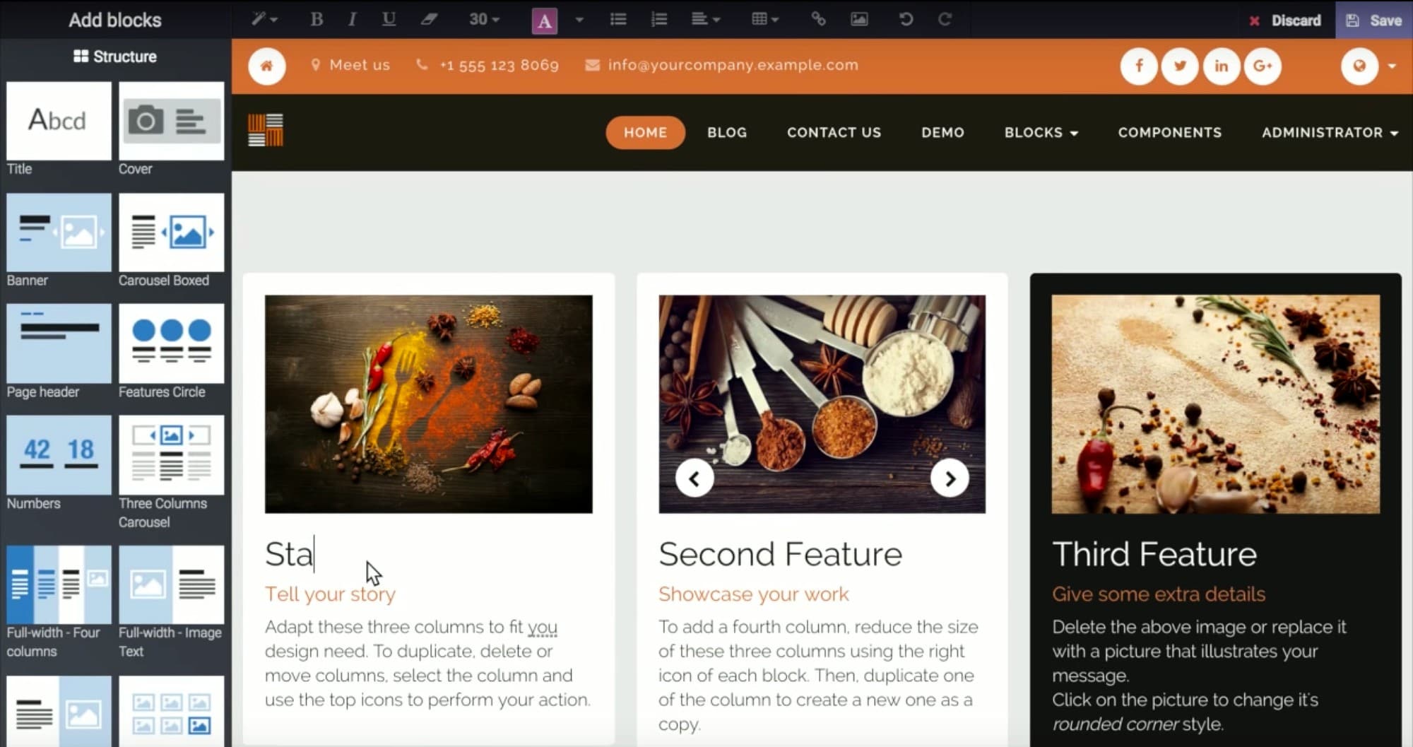Choose the Features Circle structure block
Viewport: 1413px width, 747px height.
point(171,344)
